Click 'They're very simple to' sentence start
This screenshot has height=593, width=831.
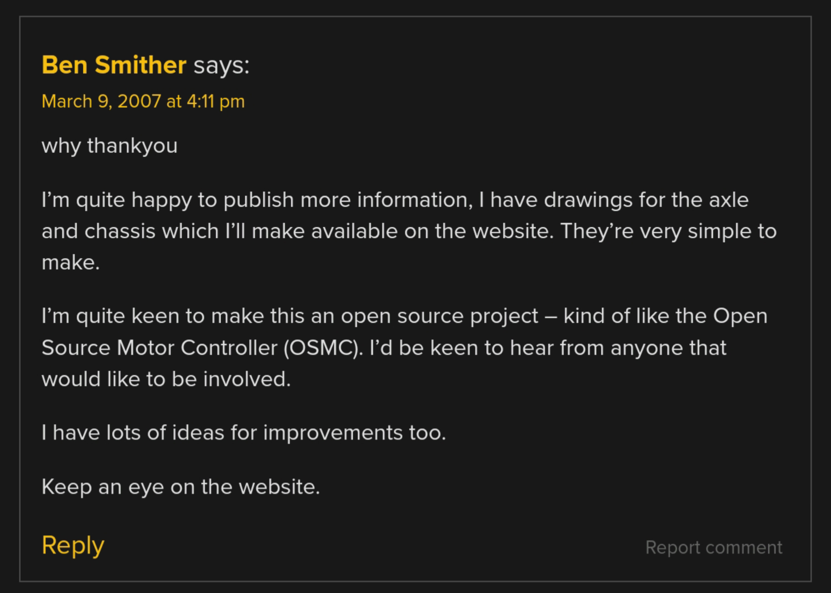click(x=668, y=232)
